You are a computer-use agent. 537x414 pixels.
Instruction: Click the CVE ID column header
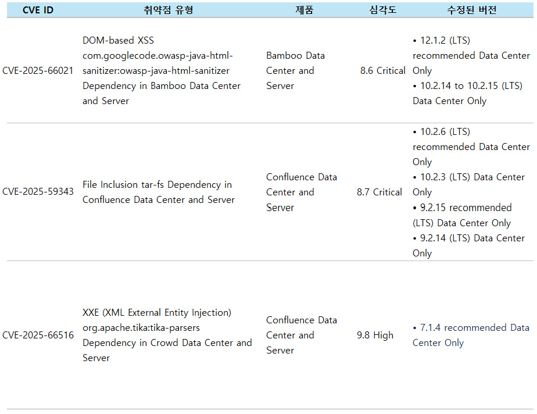pyautogui.click(x=38, y=10)
